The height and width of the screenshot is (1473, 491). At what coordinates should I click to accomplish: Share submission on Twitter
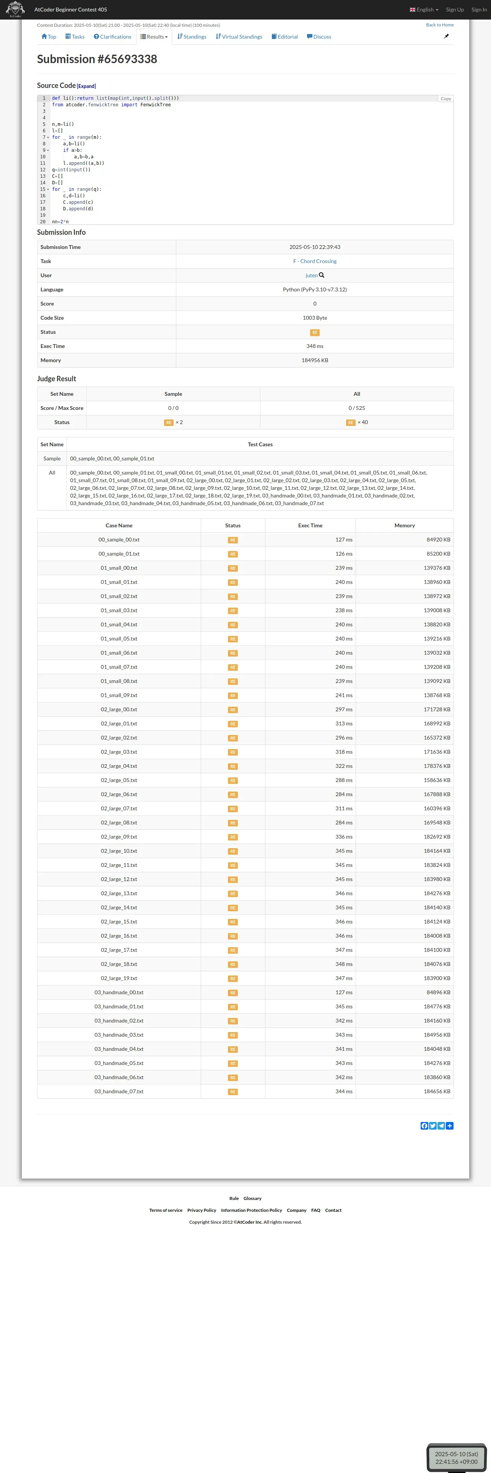pyautogui.click(x=433, y=1126)
